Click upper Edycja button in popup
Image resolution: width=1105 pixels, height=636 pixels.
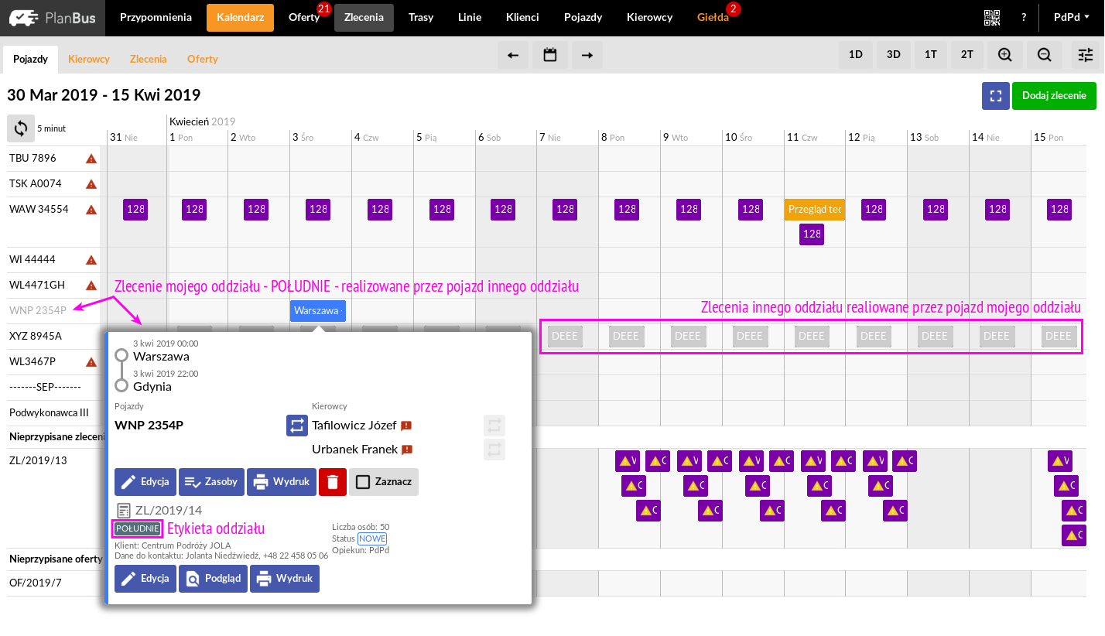click(x=145, y=482)
